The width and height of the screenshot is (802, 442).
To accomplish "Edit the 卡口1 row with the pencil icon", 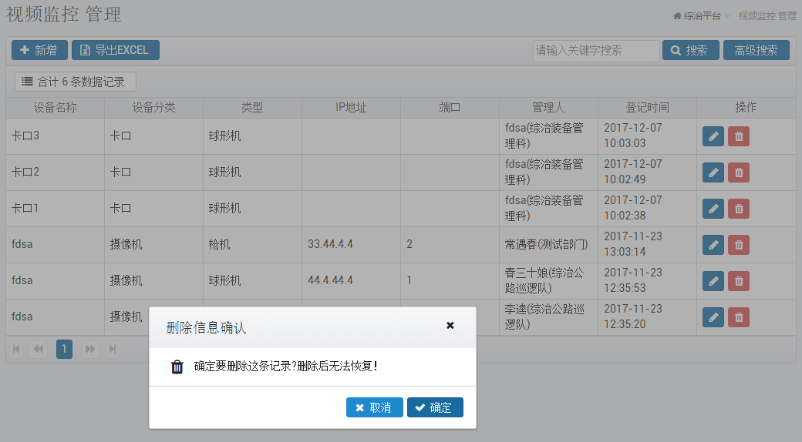I will coord(713,209).
